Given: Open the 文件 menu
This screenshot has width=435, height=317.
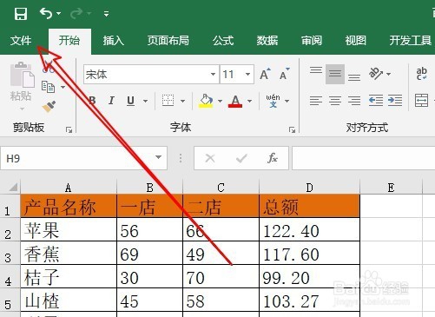Looking at the screenshot, I should pyautogui.click(x=21, y=41).
